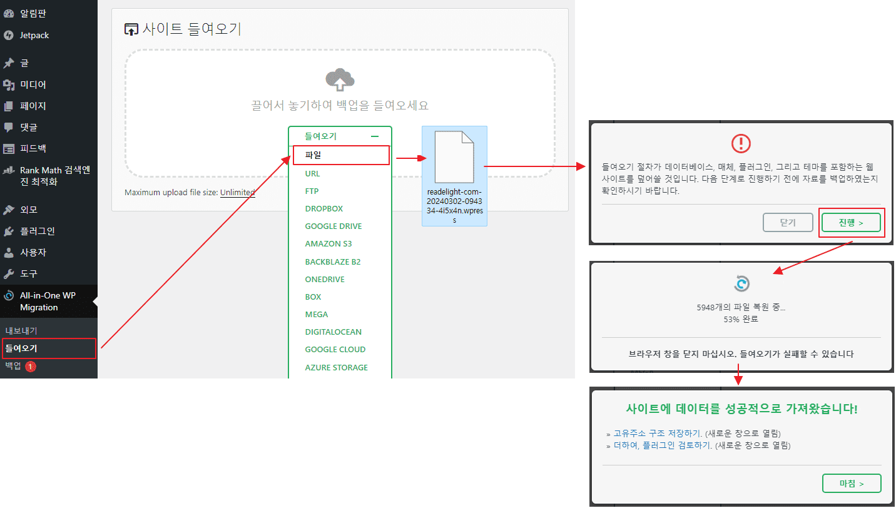Click the 플러그인 plugin icon

[9, 231]
